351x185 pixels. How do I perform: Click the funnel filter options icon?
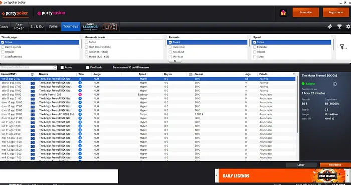coord(343,47)
